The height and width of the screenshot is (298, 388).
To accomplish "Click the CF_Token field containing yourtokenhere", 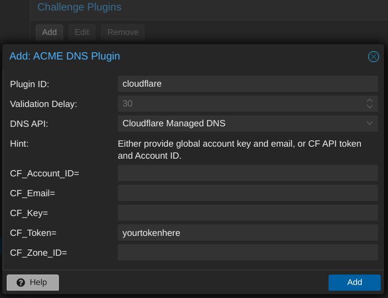I will [247, 233].
